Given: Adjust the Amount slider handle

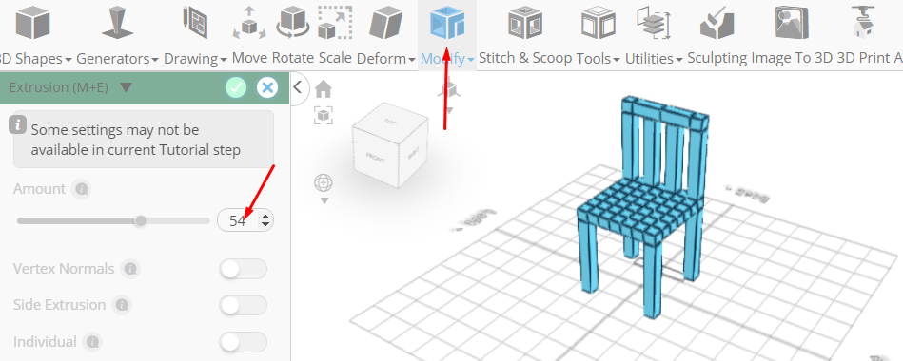Looking at the screenshot, I should (141, 220).
